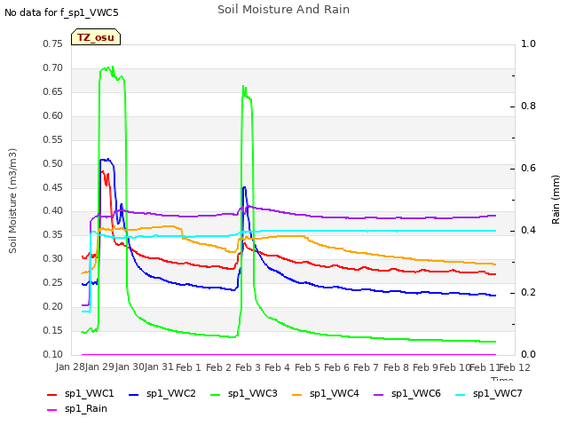Click the Feb 5 x-axis tick label
The image size is (568, 426).
tap(307, 367)
